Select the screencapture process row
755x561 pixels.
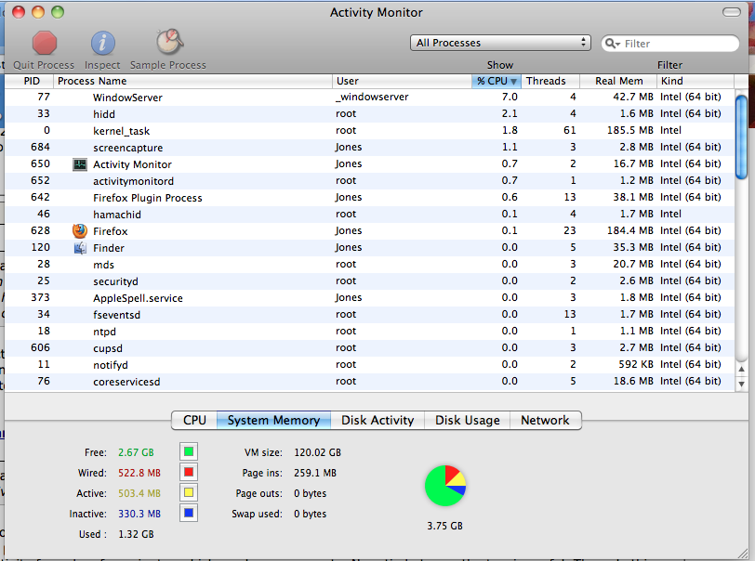[369, 148]
